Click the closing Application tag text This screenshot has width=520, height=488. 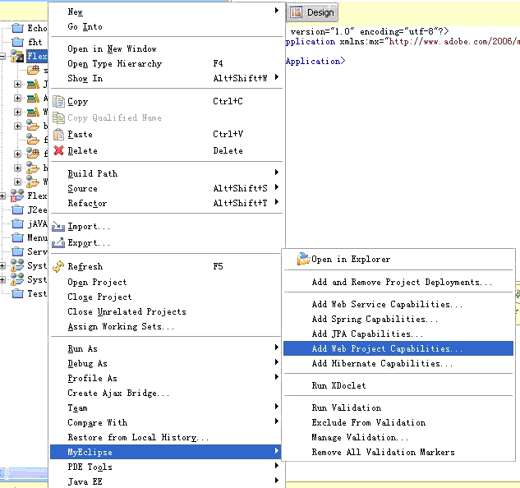tap(315, 62)
